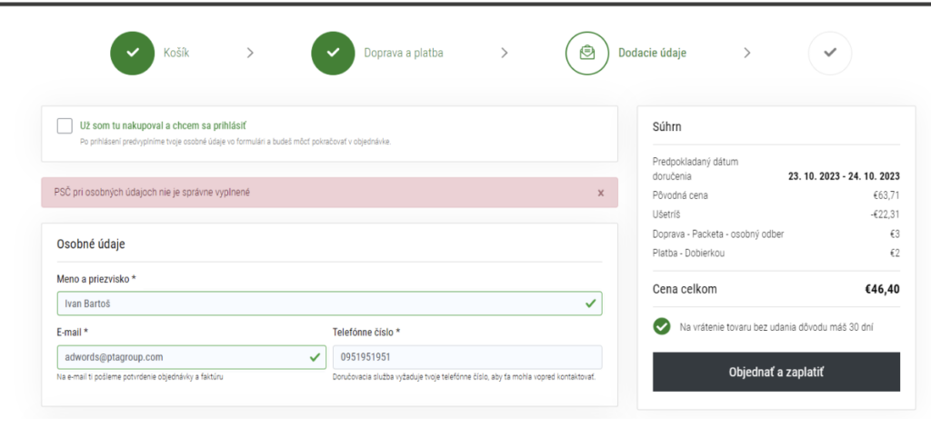Click the final grey checkmark step circle
This screenshot has height=428, width=931.
point(830,53)
